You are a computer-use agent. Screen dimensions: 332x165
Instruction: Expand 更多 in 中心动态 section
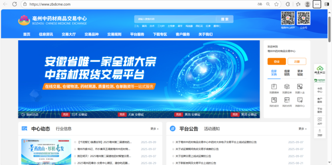click(x=154, y=129)
